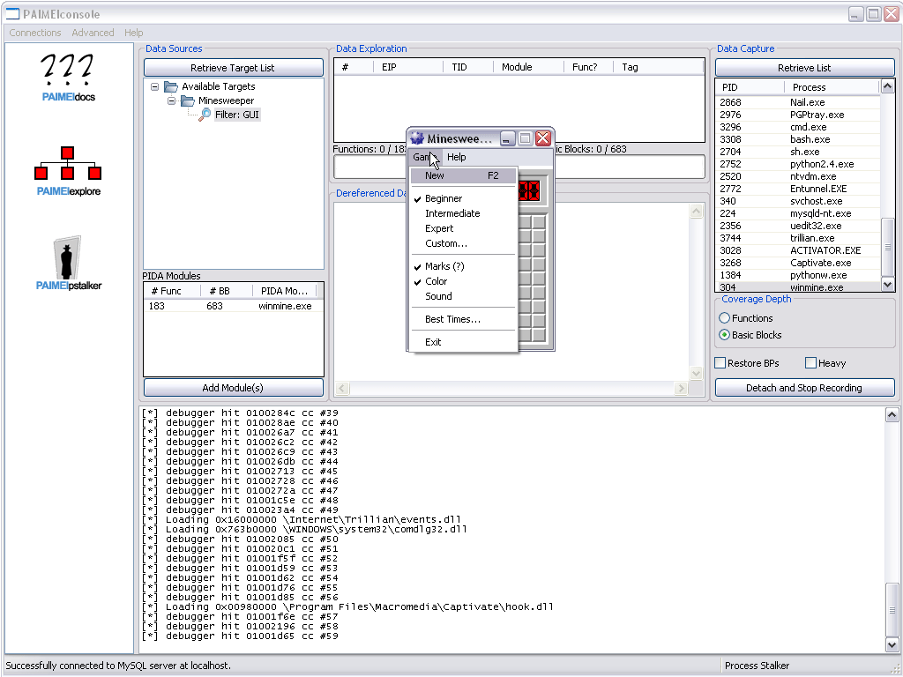The width and height of the screenshot is (903, 677).
Task: Sort process list by PID column
Action: pyautogui.click(x=750, y=87)
